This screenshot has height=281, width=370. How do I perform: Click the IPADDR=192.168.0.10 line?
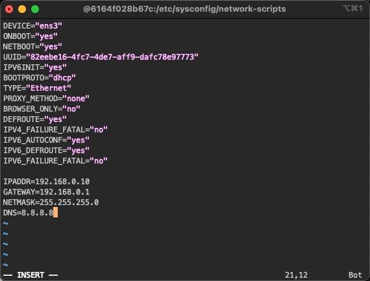46,182
